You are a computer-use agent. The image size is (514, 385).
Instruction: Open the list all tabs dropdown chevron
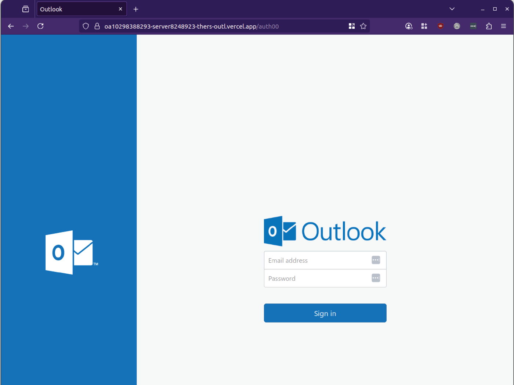[452, 9]
